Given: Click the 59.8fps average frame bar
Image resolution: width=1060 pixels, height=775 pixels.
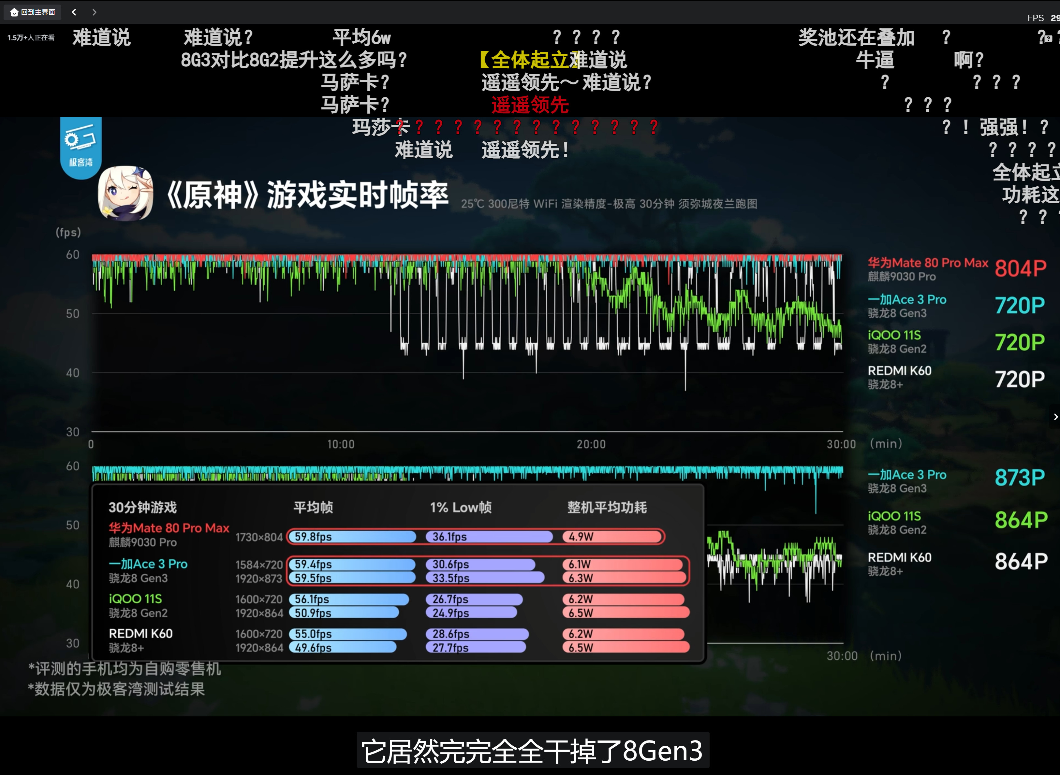Looking at the screenshot, I should pos(352,537).
